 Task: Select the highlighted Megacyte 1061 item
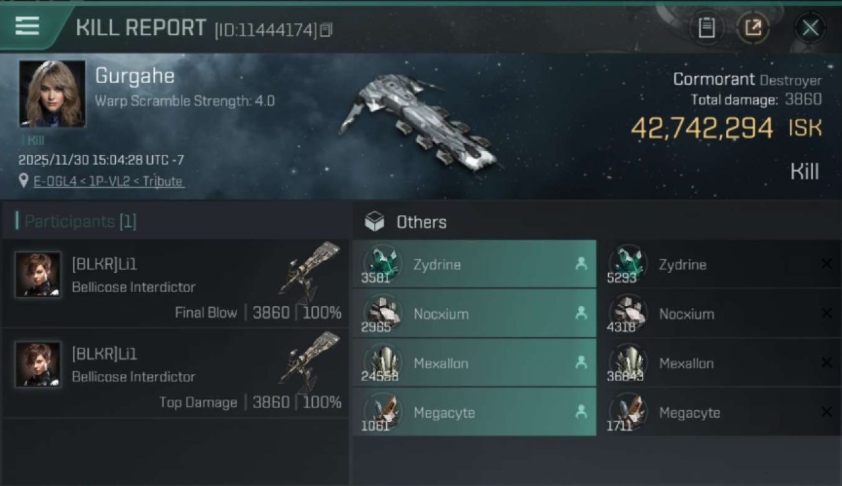click(x=474, y=413)
